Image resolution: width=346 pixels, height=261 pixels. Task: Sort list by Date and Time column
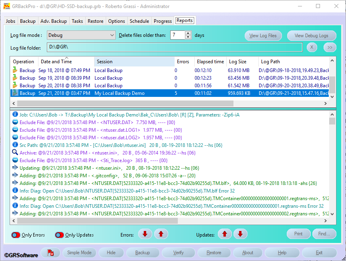pyautogui.click(x=66, y=62)
